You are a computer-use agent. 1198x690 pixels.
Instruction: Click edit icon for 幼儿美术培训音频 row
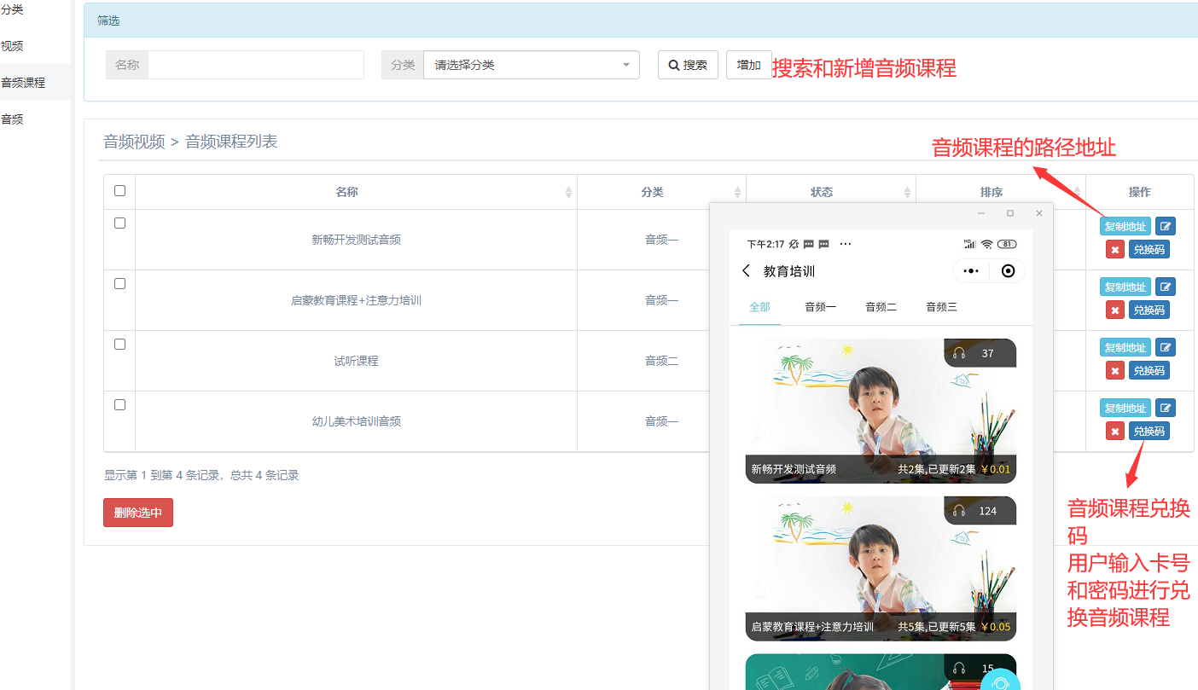(x=1166, y=408)
